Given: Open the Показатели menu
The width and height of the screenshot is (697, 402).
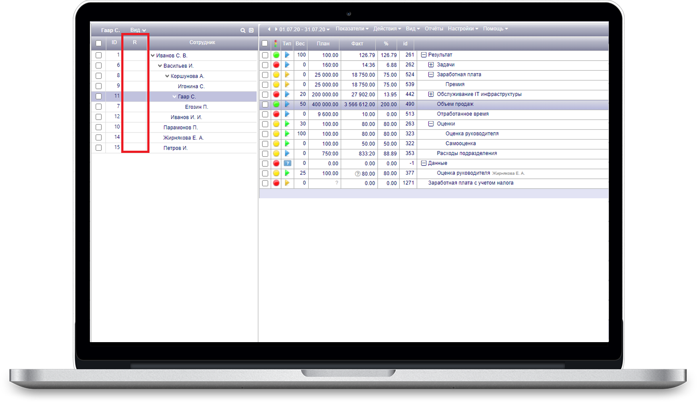Looking at the screenshot, I should tap(352, 29).
